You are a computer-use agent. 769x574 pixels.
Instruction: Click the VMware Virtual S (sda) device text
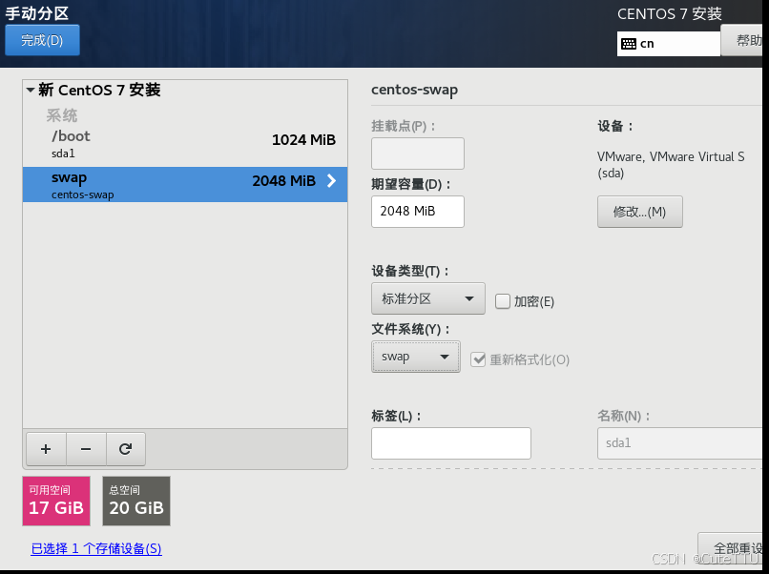671,165
